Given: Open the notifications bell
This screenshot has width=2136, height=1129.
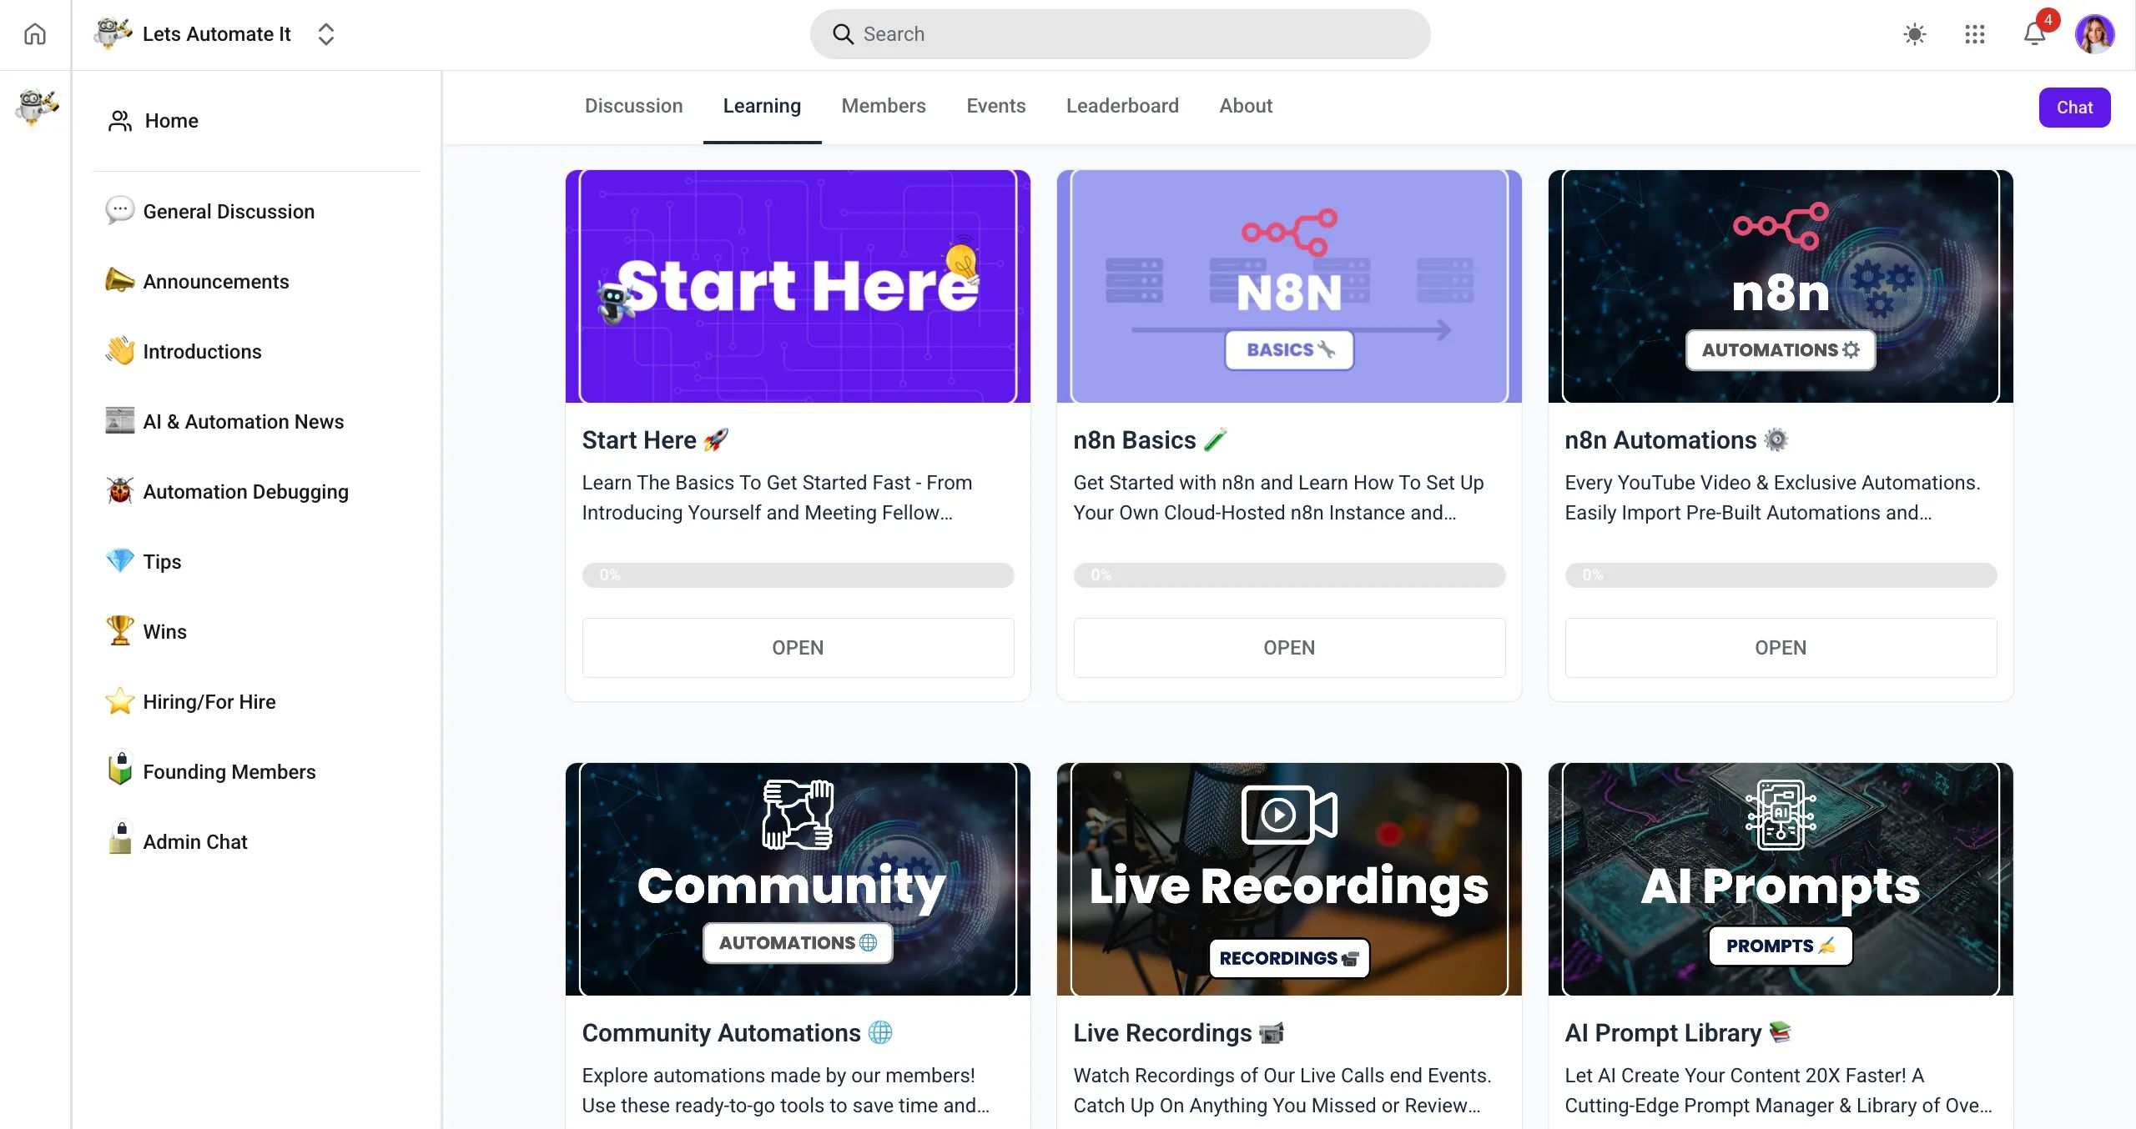Looking at the screenshot, I should coord(2034,34).
